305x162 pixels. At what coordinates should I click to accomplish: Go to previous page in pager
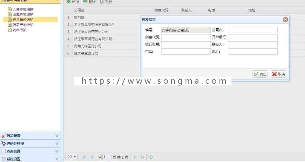(92, 157)
